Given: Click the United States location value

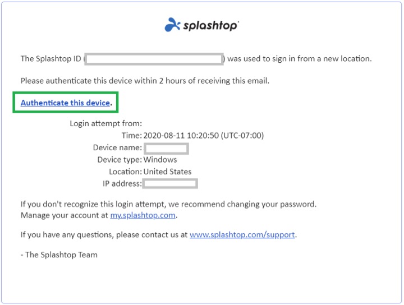Looking at the screenshot, I should [x=167, y=172].
